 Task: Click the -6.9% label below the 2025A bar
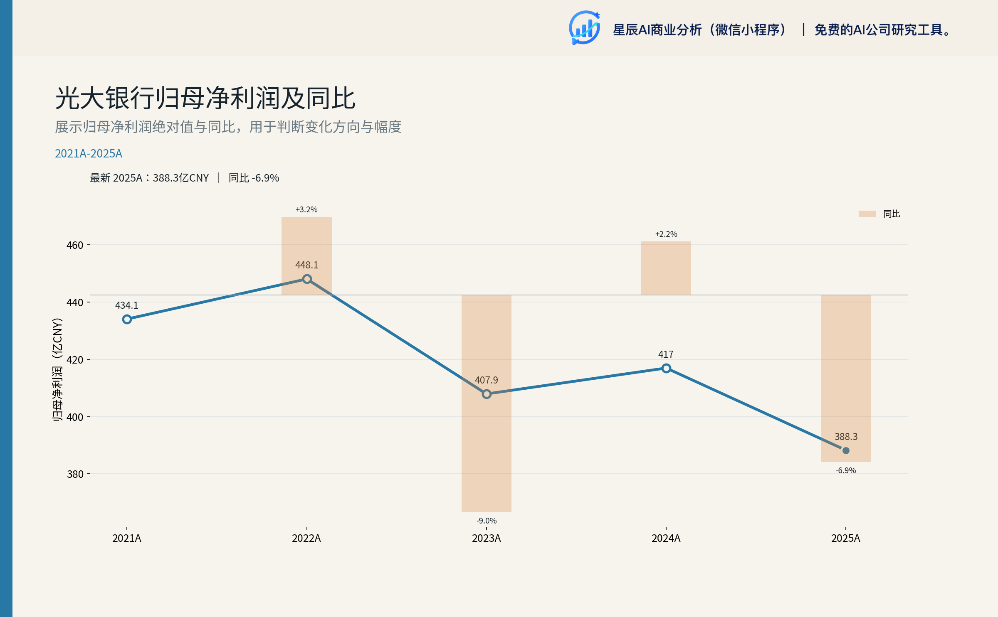point(846,470)
